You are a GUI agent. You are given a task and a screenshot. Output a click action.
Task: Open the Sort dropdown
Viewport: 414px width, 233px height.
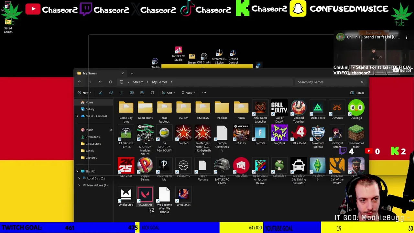coord(168,93)
